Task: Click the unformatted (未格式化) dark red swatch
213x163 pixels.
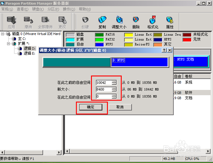Action: click(187, 35)
